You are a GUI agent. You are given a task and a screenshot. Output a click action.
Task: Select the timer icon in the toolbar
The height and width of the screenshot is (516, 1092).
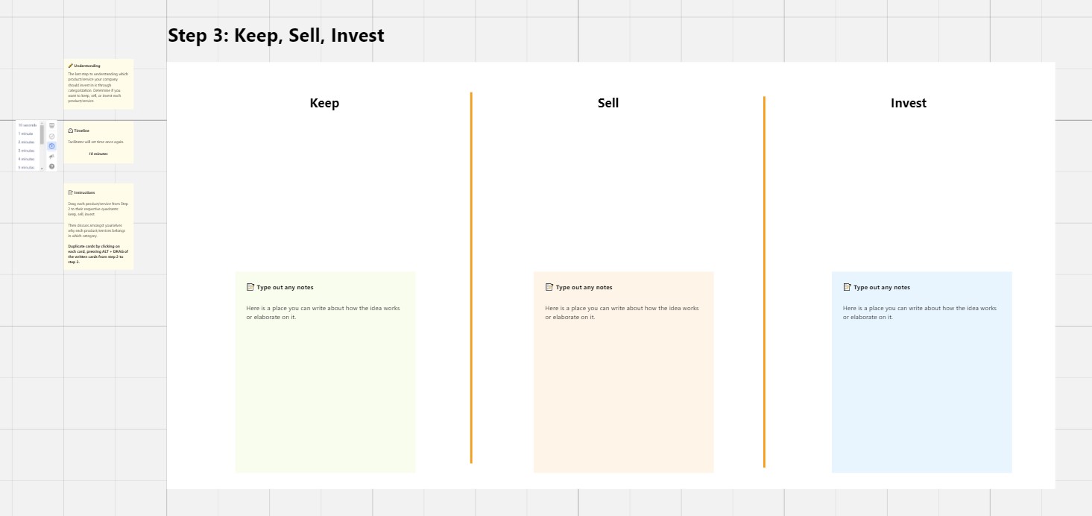tap(52, 146)
